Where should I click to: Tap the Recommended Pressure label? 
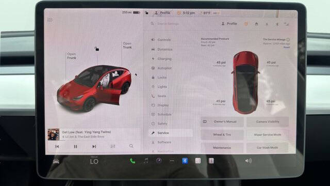point(215,39)
